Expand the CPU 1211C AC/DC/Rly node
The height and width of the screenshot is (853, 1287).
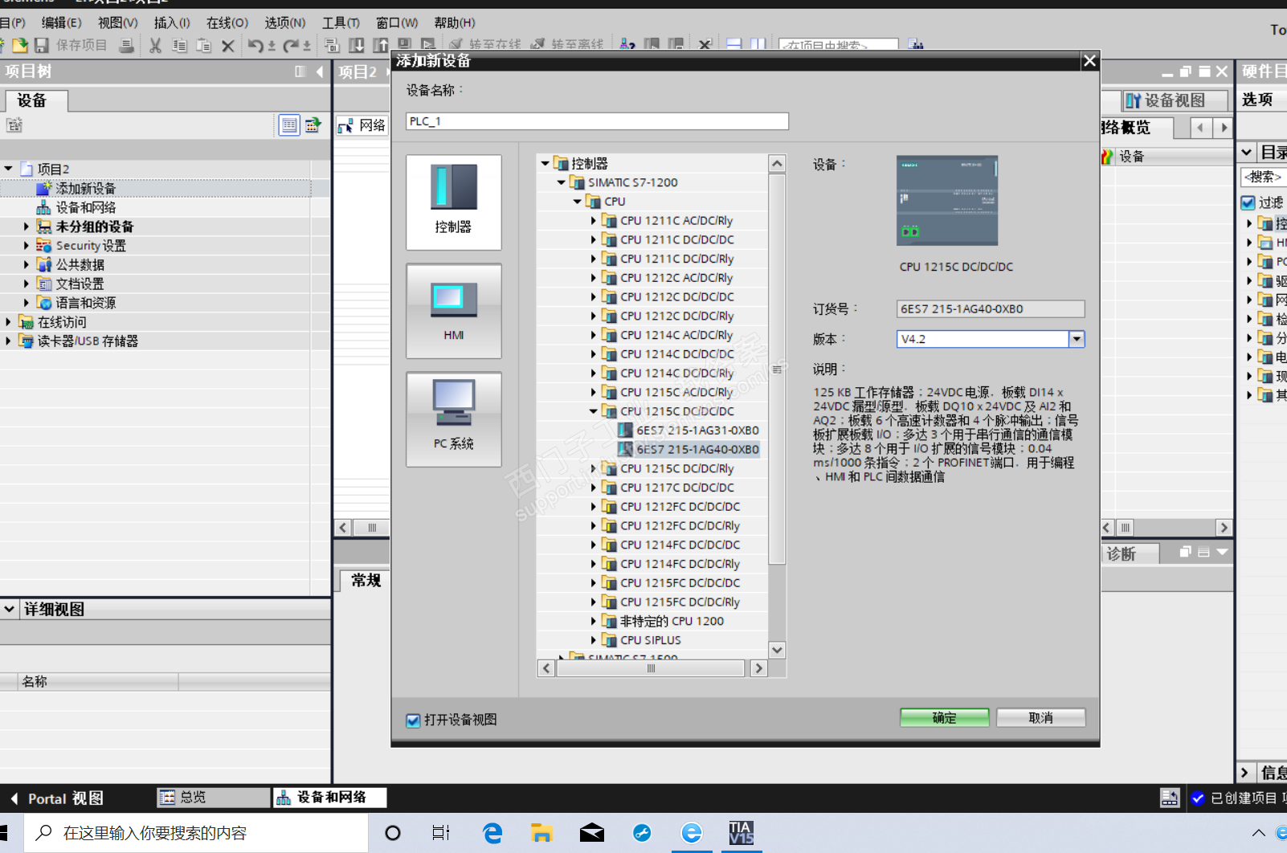[x=594, y=221]
